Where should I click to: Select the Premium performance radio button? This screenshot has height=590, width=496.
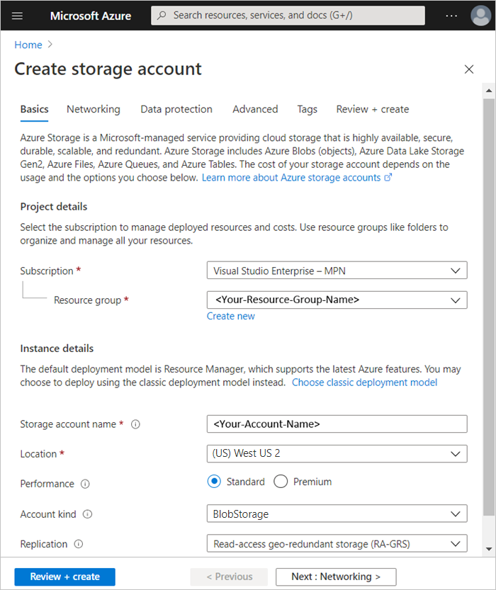[x=281, y=481]
